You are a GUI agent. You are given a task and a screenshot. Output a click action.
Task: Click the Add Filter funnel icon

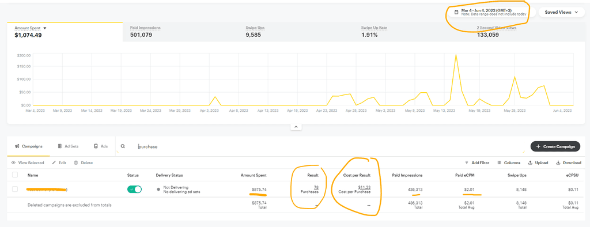pos(467,163)
